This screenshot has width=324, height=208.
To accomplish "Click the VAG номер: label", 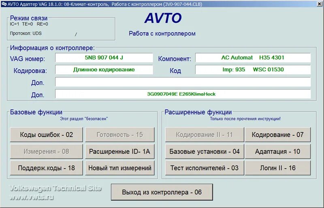I will pyautogui.click(x=28, y=59).
